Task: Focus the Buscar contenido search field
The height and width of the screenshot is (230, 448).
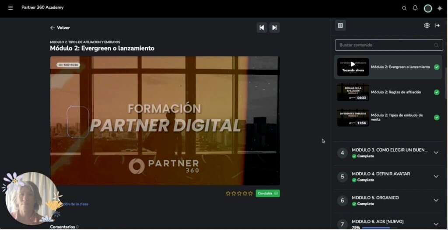Action: pyautogui.click(x=389, y=45)
